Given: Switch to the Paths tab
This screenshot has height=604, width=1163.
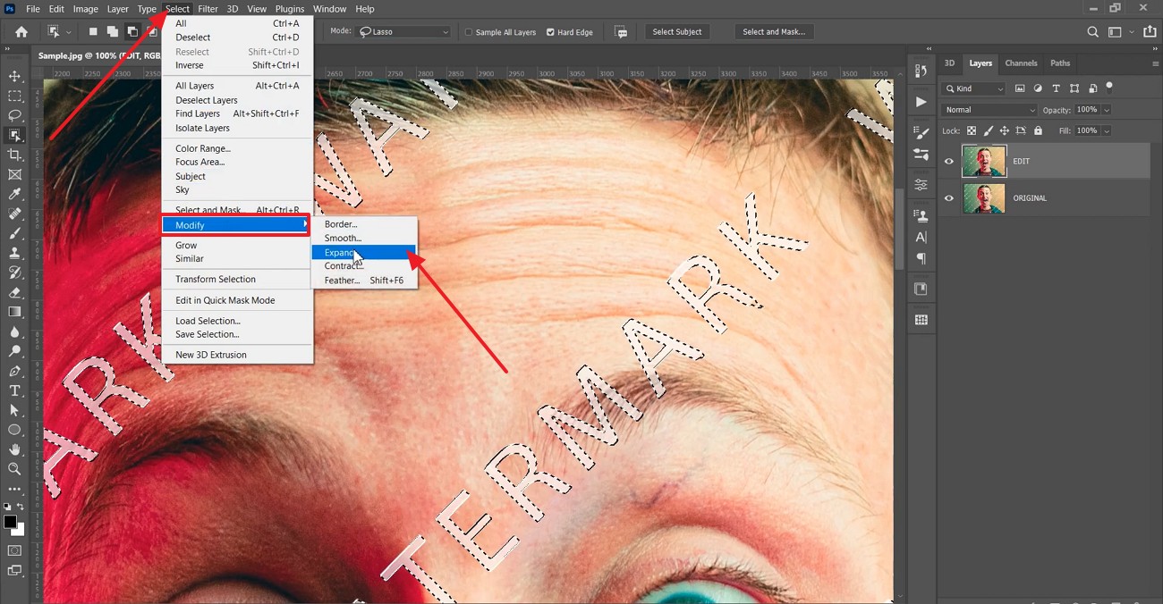Looking at the screenshot, I should click(1060, 63).
